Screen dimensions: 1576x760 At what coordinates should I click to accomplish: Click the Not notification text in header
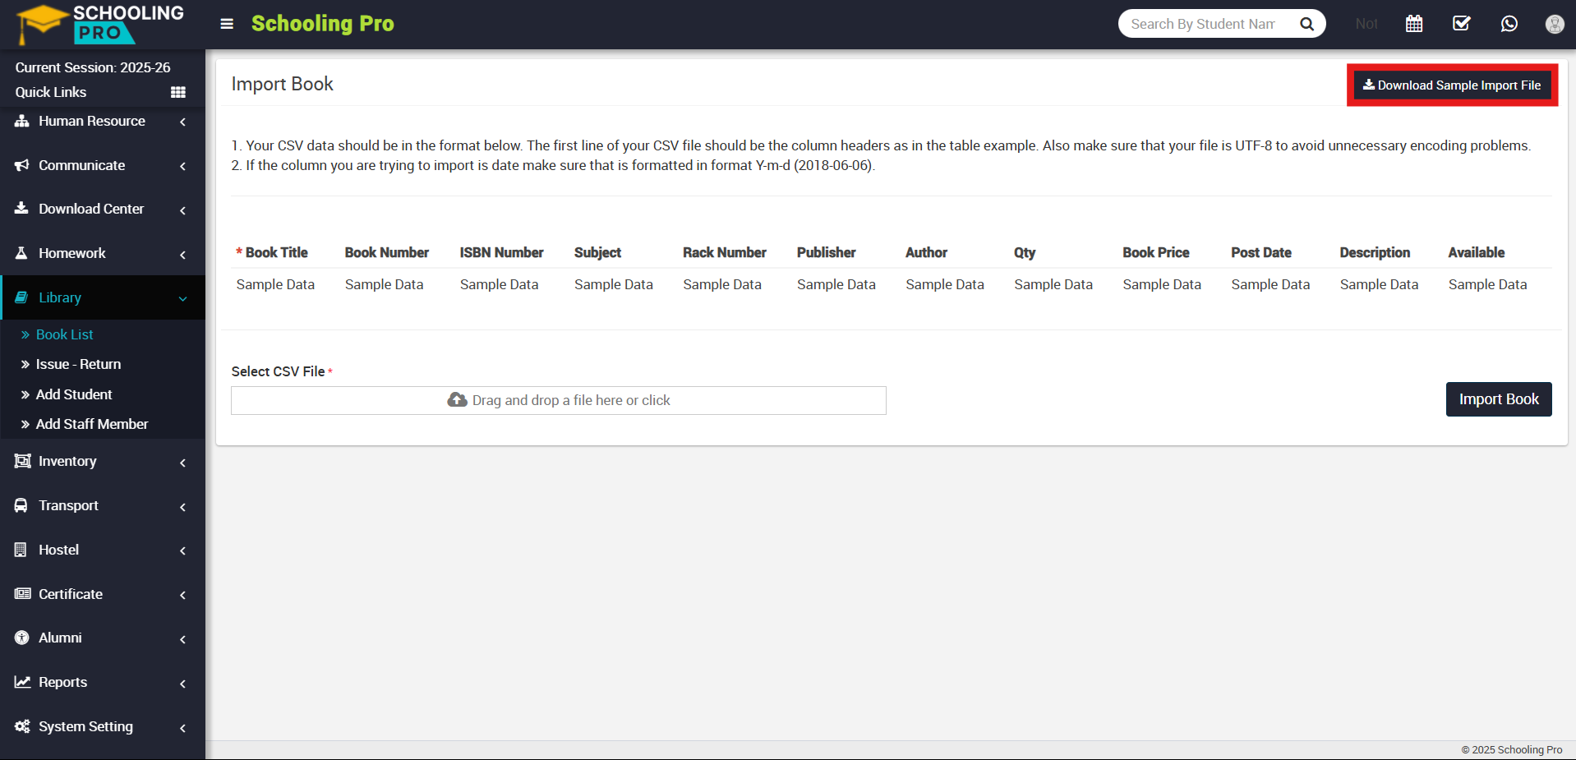pos(1366,24)
